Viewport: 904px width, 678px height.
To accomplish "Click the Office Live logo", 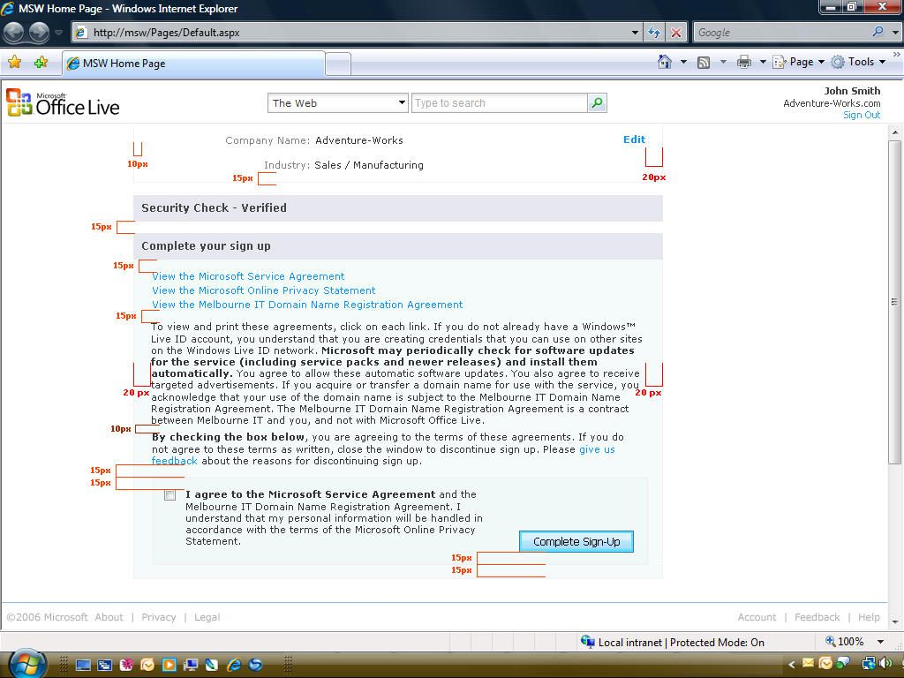I will coord(63,102).
